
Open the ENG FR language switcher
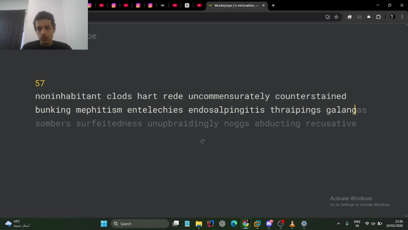[357, 223]
